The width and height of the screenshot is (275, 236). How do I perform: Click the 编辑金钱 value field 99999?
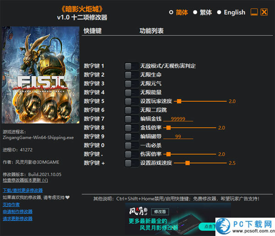[x=177, y=119]
